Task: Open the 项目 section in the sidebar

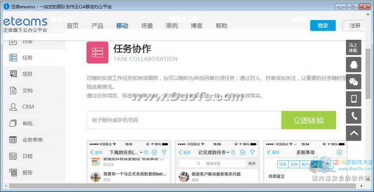Action: [x=34, y=74]
